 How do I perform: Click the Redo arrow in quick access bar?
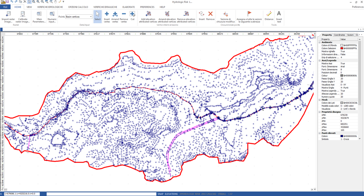coord(16,2)
